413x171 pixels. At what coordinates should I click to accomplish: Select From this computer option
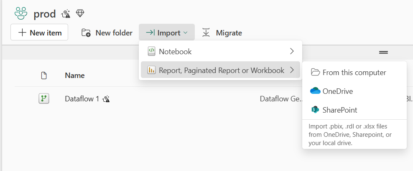click(354, 72)
